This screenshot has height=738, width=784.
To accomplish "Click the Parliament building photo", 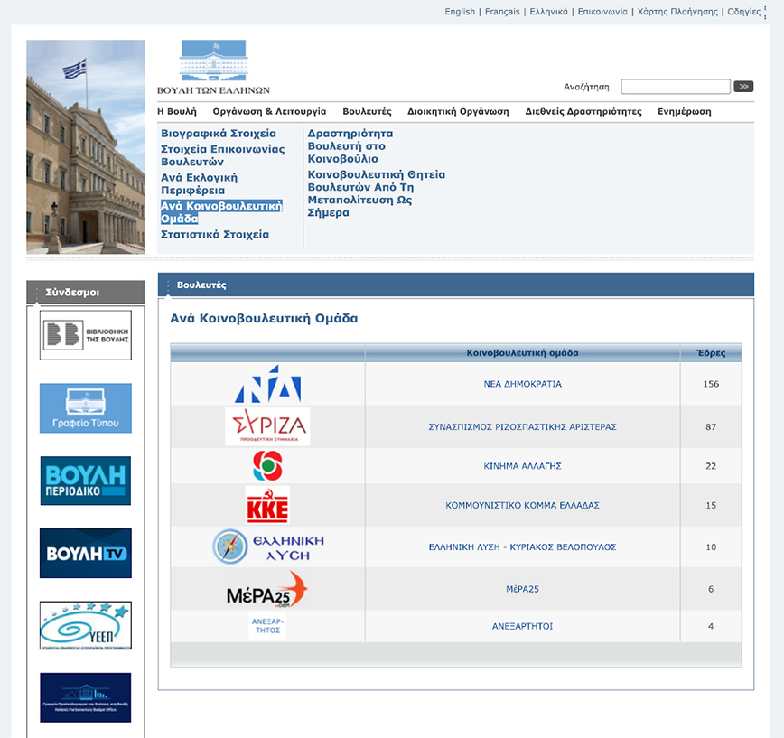I will click(x=86, y=146).
